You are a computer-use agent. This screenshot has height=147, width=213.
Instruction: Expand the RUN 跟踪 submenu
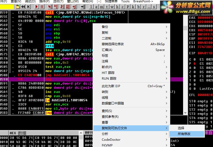(x=131, y=78)
